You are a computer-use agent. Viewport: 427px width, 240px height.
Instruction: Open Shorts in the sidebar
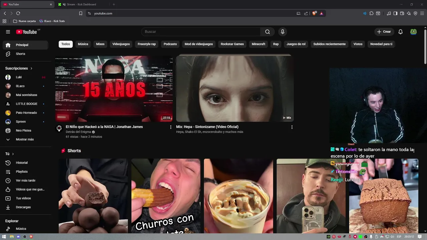click(x=25, y=54)
